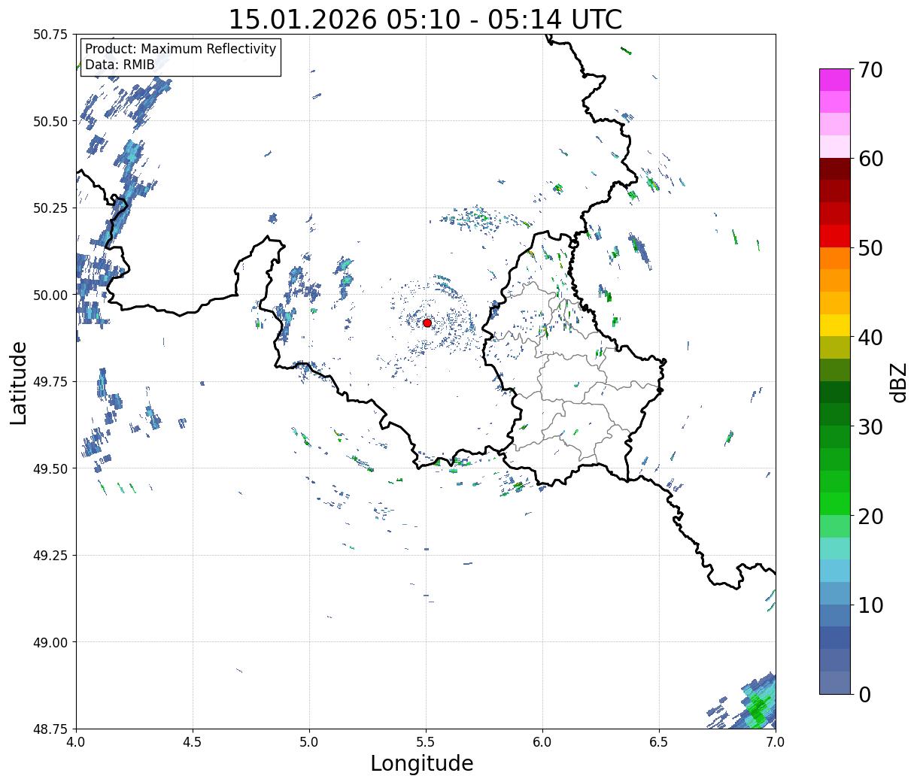Click the colorbar tick label 30
917x782 pixels.
[x=870, y=426]
